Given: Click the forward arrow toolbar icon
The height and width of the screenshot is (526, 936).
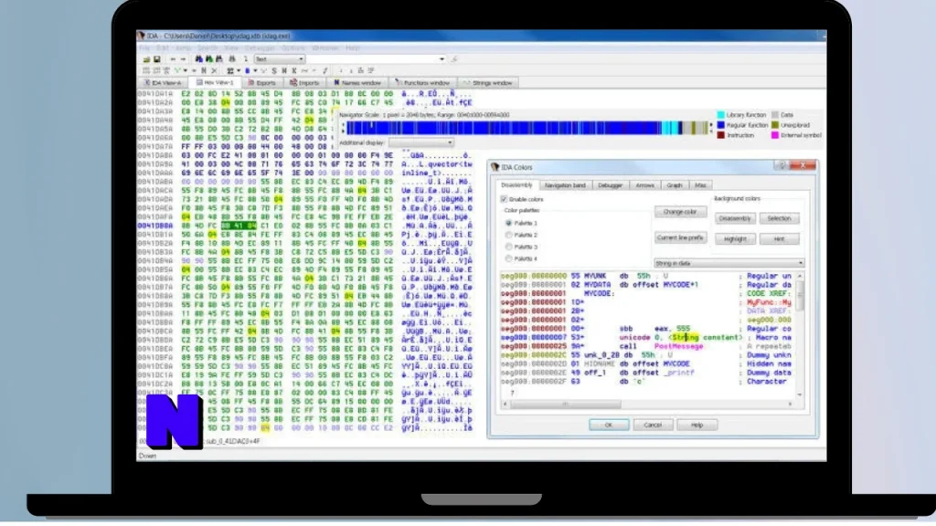Looking at the screenshot, I should click(183, 59).
